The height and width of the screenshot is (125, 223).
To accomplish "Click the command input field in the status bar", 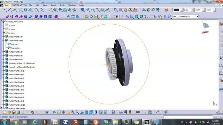I will pos(188,117).
